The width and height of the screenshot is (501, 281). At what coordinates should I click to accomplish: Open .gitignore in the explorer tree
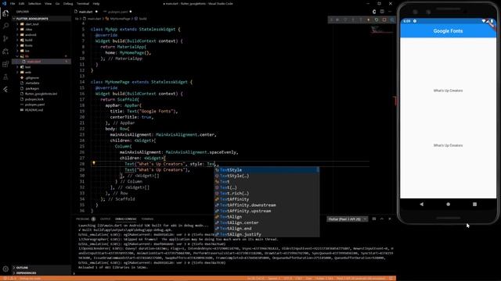pyautogui.click(x=32, y=78)
